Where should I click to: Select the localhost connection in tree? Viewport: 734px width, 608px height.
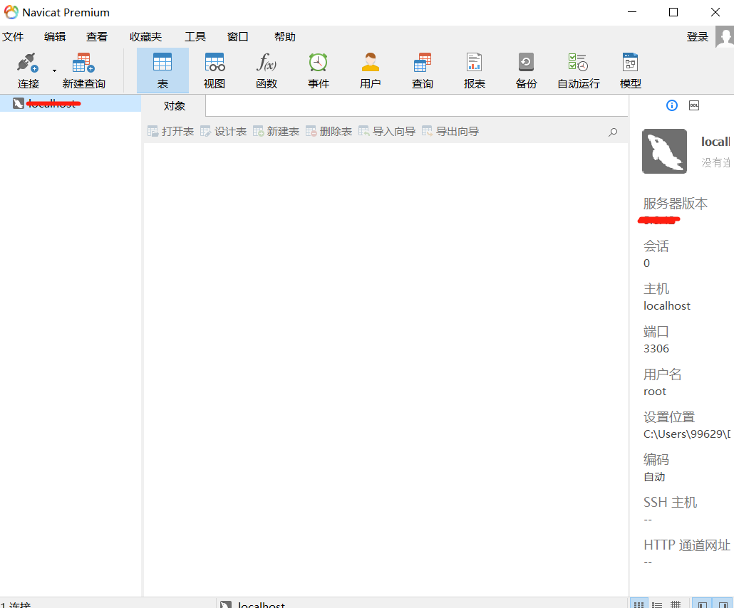click(x=71, y=103)
